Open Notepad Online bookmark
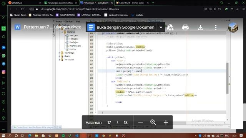Image resolution: width=246 pixels, height=138 pixels. coord(41,15)
